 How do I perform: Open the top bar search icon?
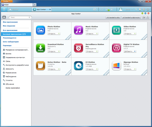[x=136, y=9]
